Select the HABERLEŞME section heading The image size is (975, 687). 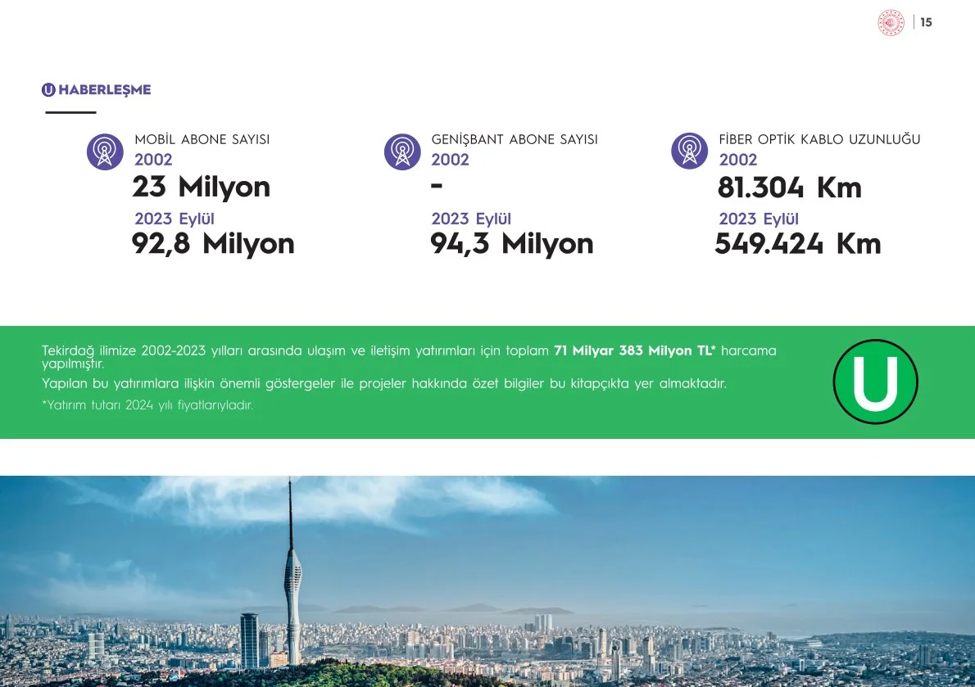pyautogui.click(x=105, y=90)
